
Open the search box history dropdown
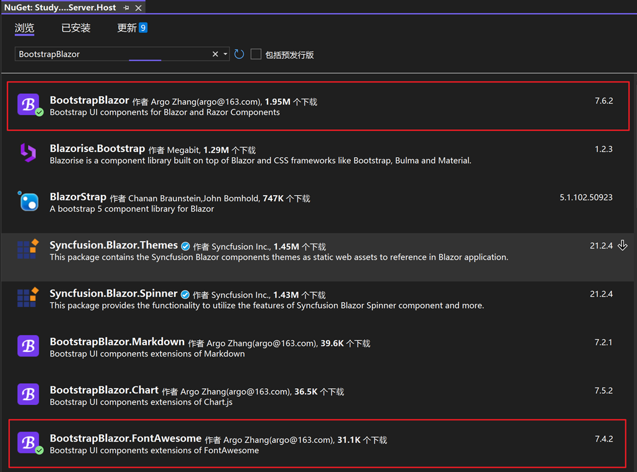tap(225, 54)
